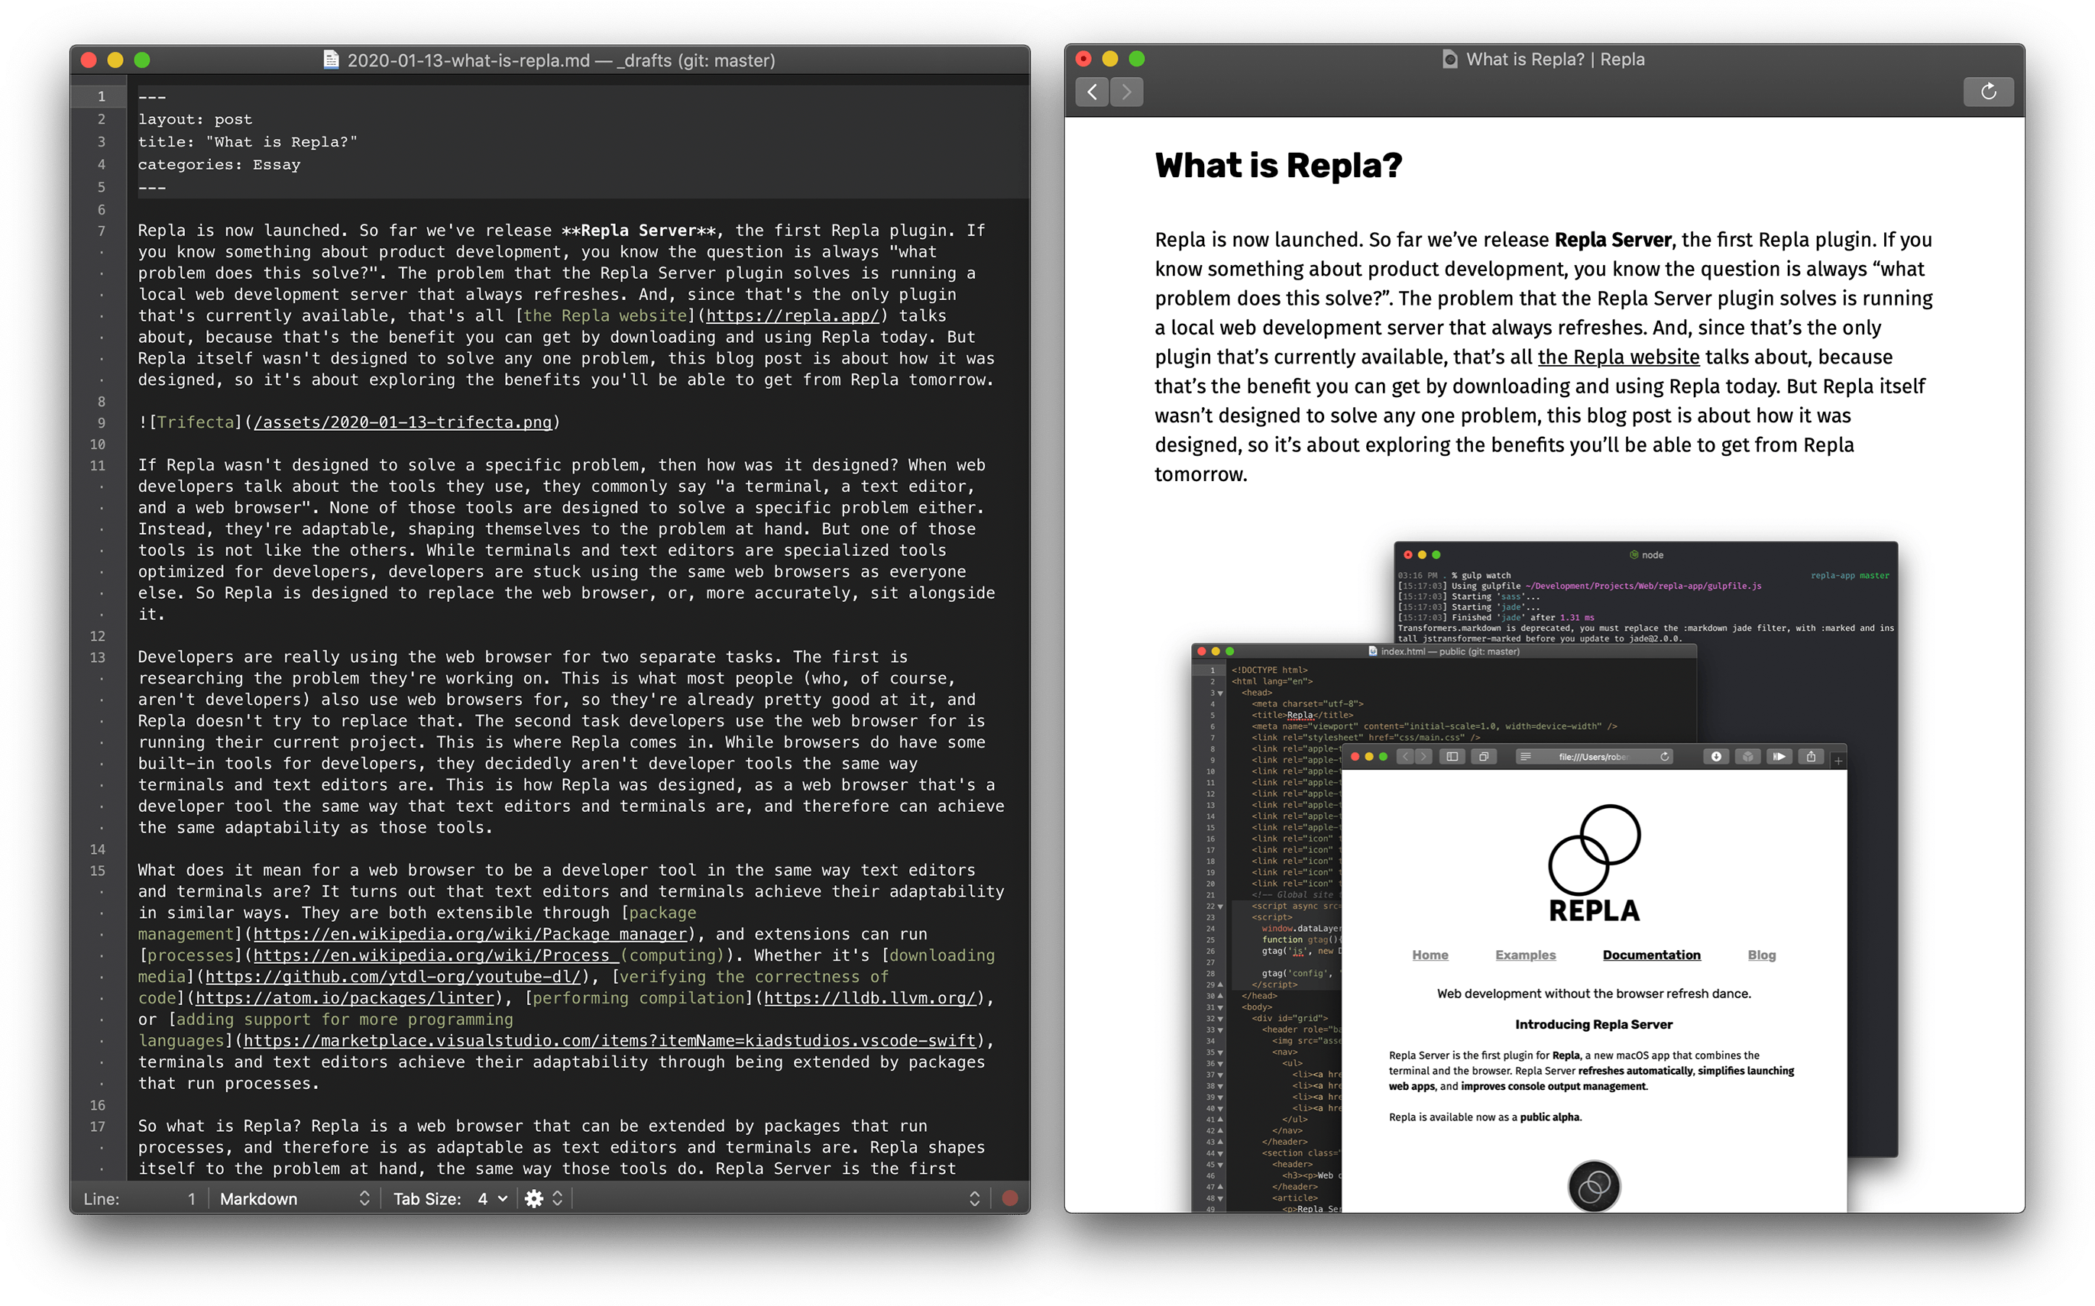Open the Markdown language dropdown
2095x1306 pixels.
click(x=295, y=1198)
